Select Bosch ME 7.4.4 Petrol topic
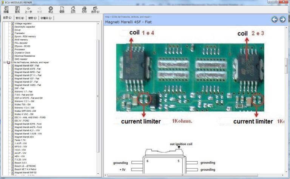 pyautogui.click(x=26, y=169)
